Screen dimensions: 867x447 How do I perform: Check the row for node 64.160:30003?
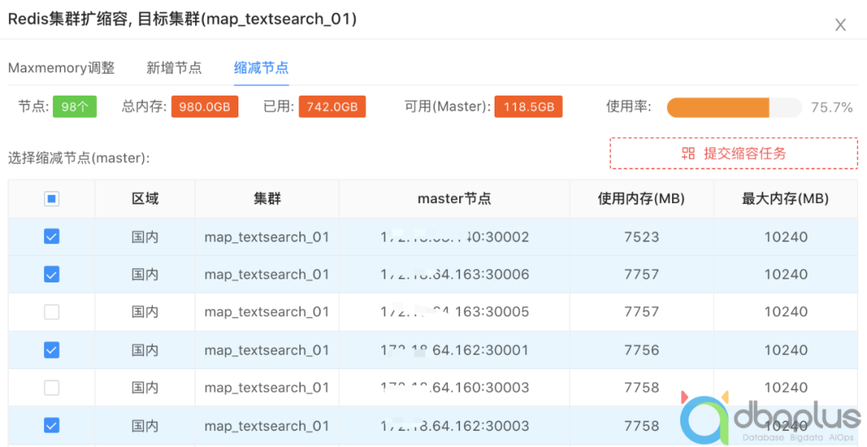coord(51,388)
